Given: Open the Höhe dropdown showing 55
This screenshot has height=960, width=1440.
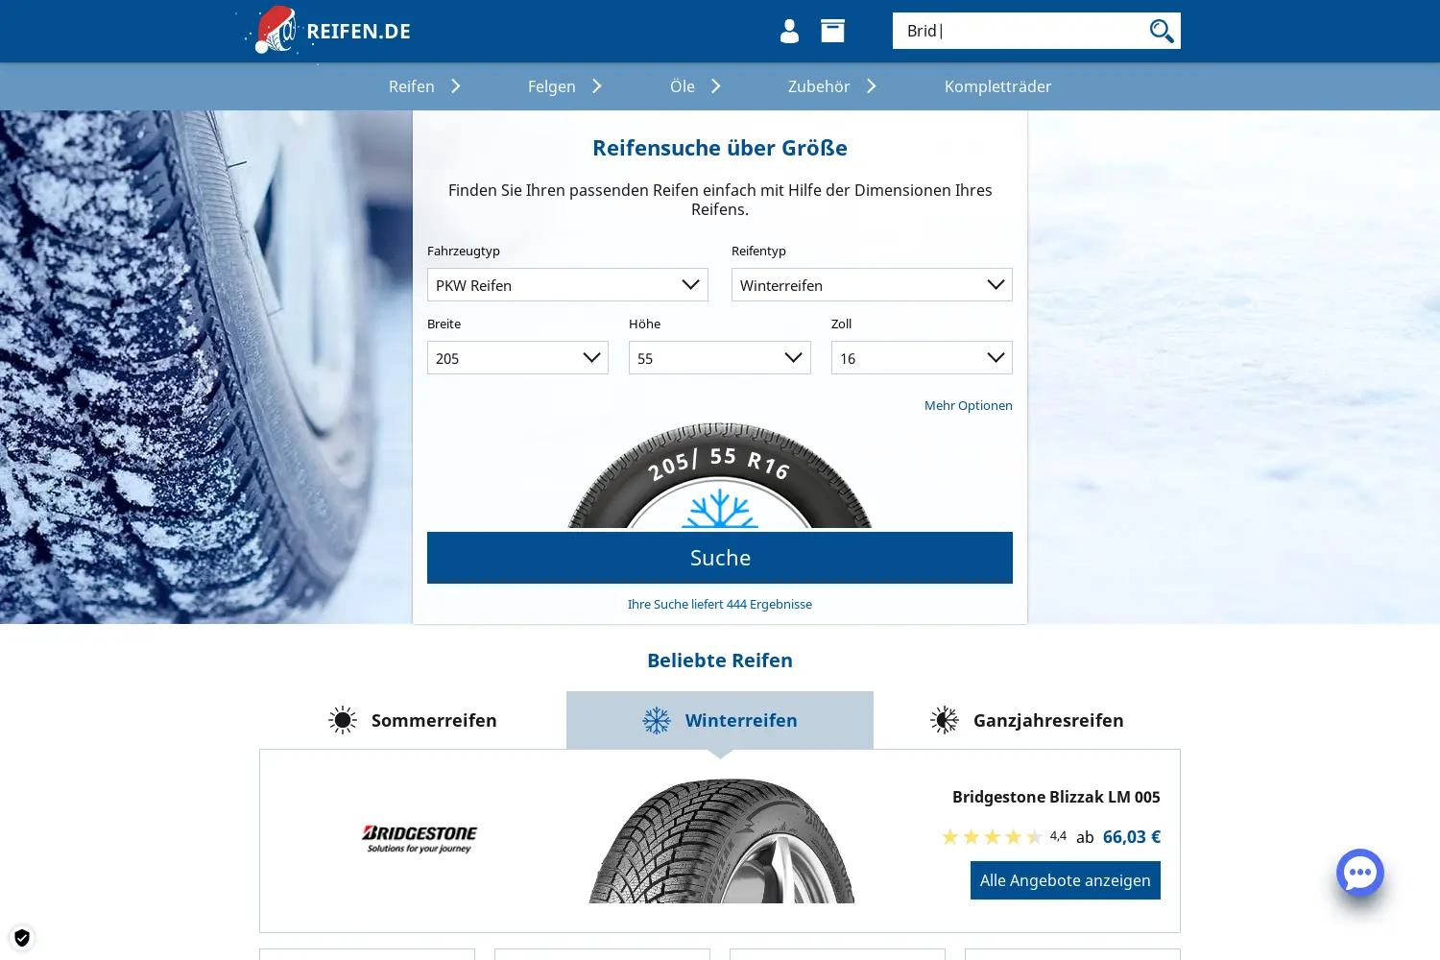Looking at the screenshot, I should [x=720, y=358].
